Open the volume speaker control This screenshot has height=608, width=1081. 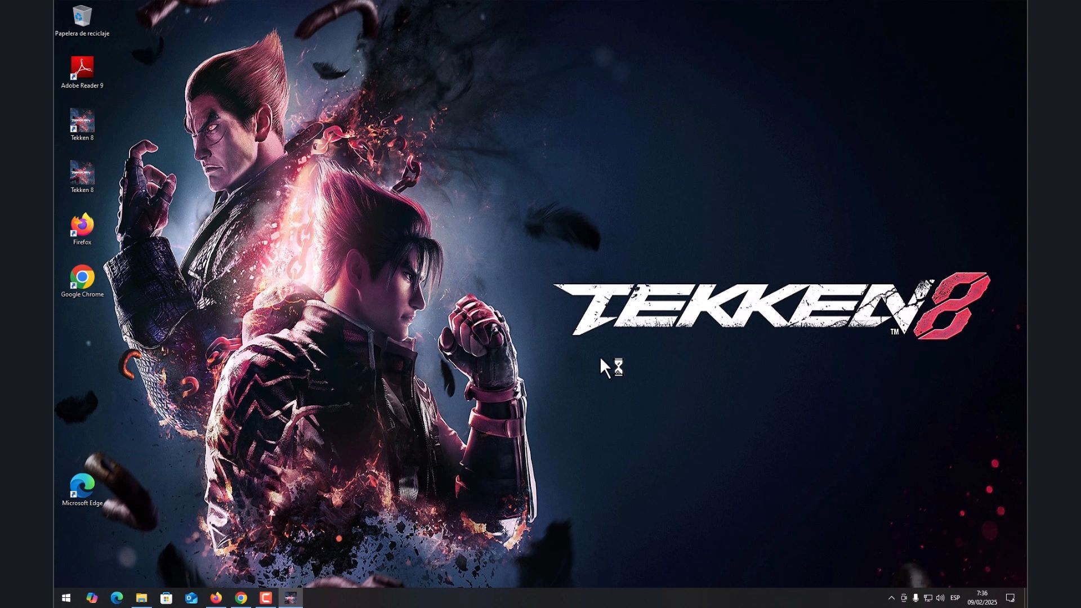click(x=940, y=598)
